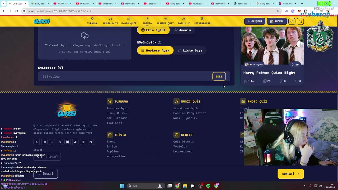Open the Leaderboard header menu item

point(202,21)
